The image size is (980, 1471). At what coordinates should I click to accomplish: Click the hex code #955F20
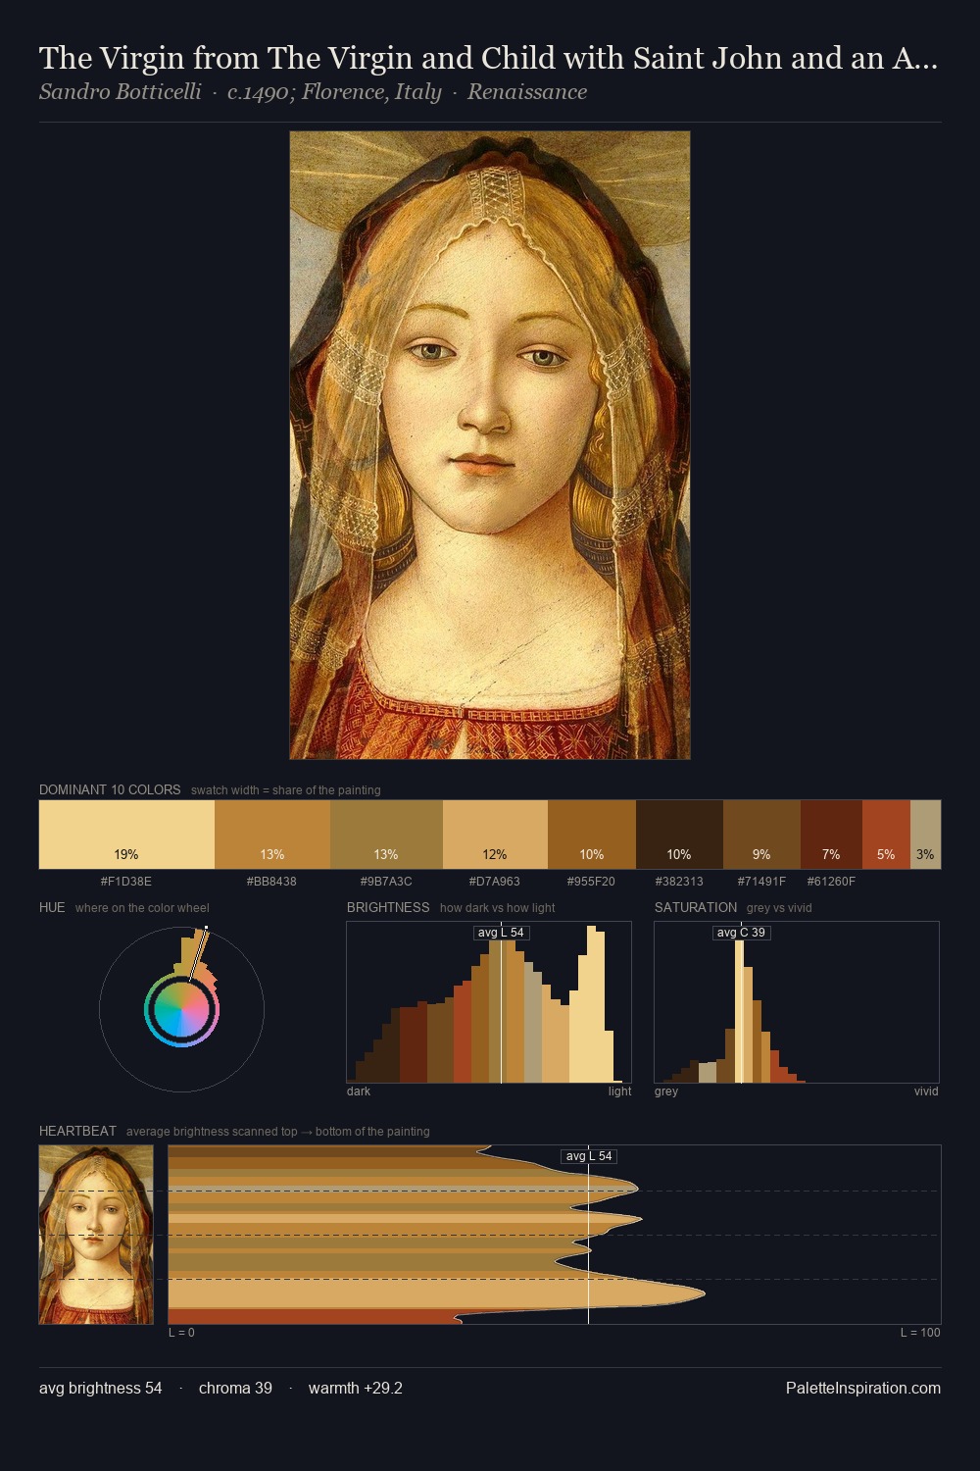(x=591, y=882)
